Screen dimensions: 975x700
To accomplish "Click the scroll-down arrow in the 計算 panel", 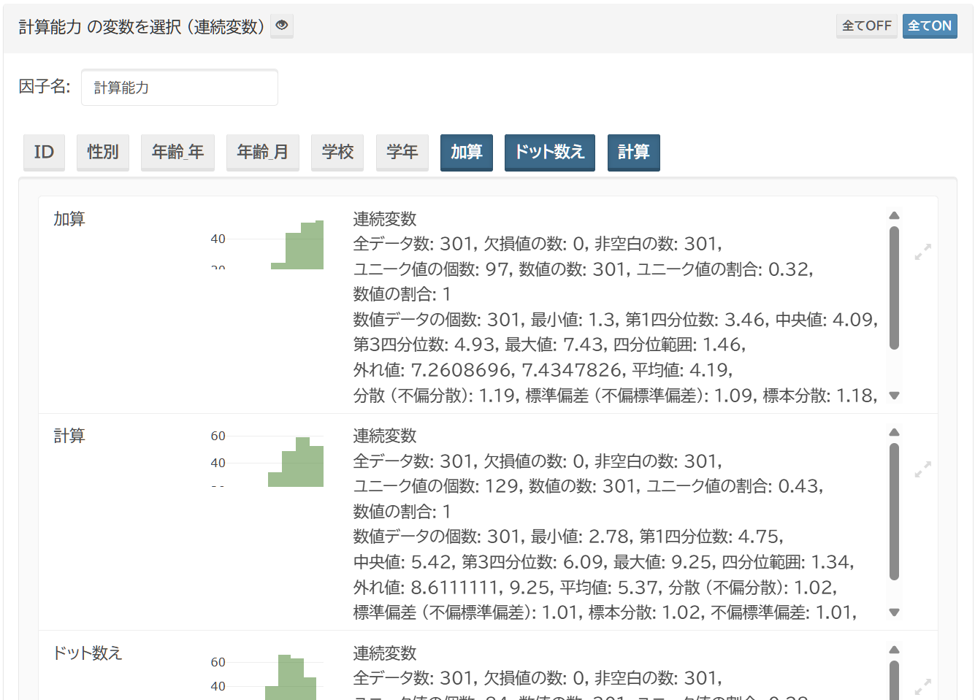I will [894, 612].
